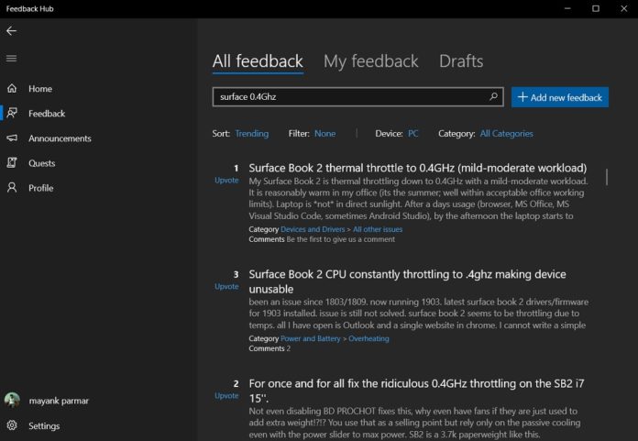Open Settings gear icon
The width and height of the screenshot is (638, 441).
pyautogui.click(x=12, y=425)
